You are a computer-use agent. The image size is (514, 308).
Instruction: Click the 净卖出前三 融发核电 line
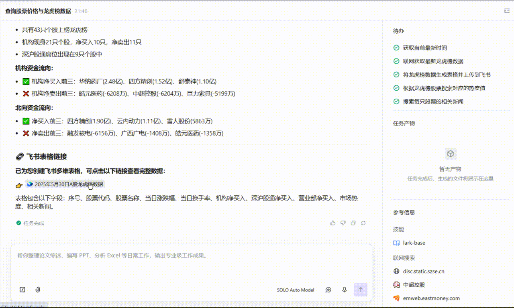point(123,133)
